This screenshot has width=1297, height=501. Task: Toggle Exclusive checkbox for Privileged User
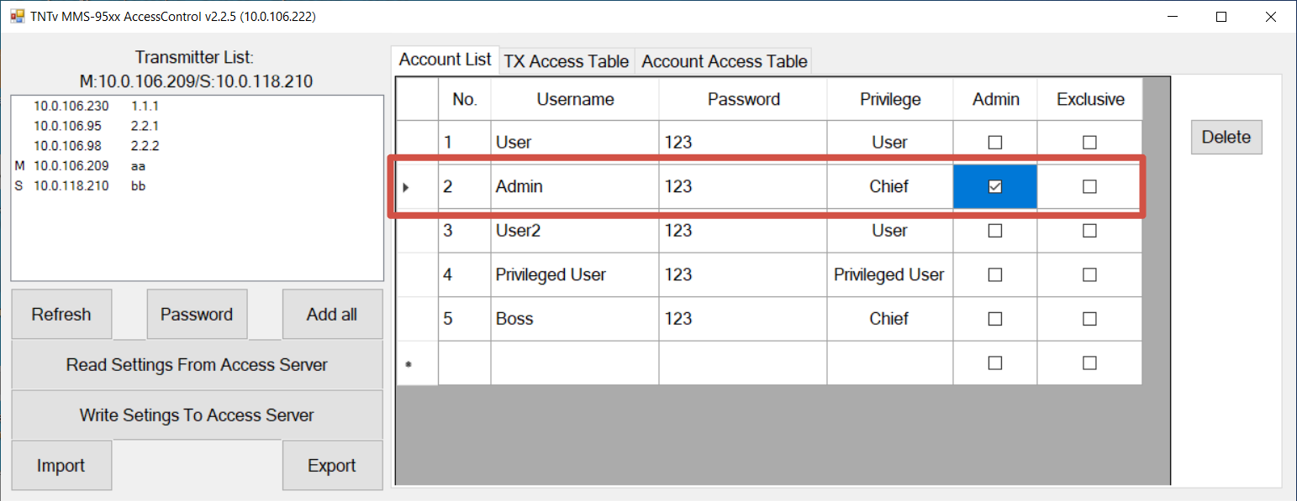(x=1089, y=274)
